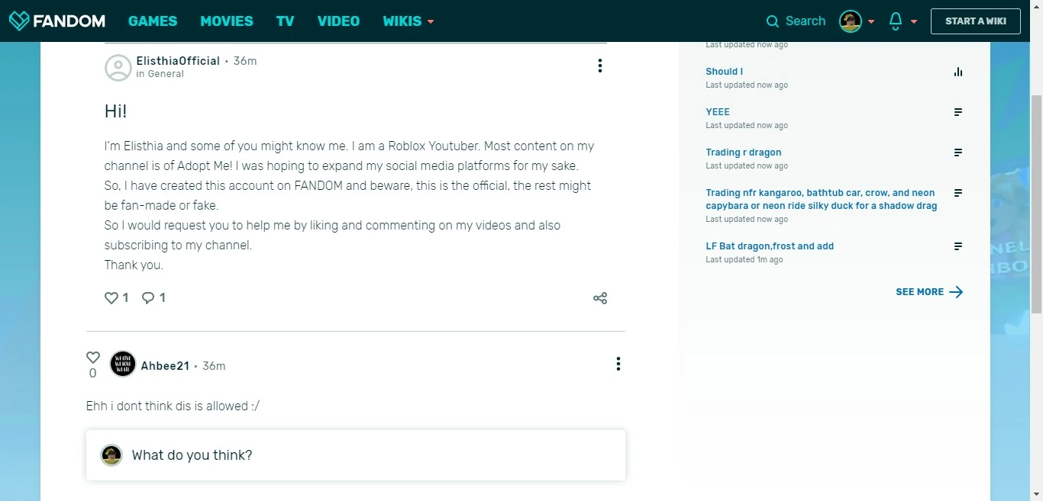Click the START A WIKI button
Screen dimensions: 1043x501
click(x=976, y=21)
